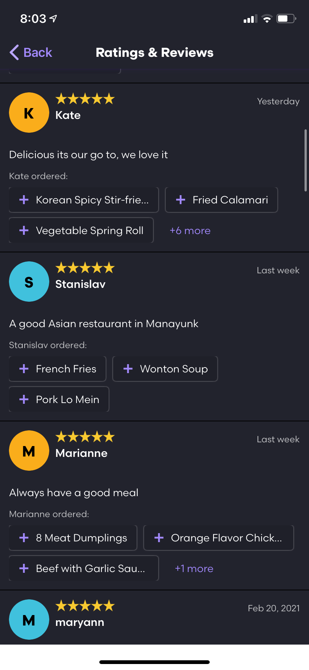
Task: Tap plus icon beside Orange Flavor Chicken
Action: (159, 538)
